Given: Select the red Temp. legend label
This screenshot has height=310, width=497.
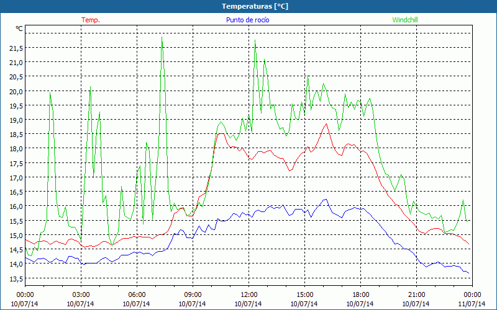Looking at the screenshot, I should click(x=91, y=20).
